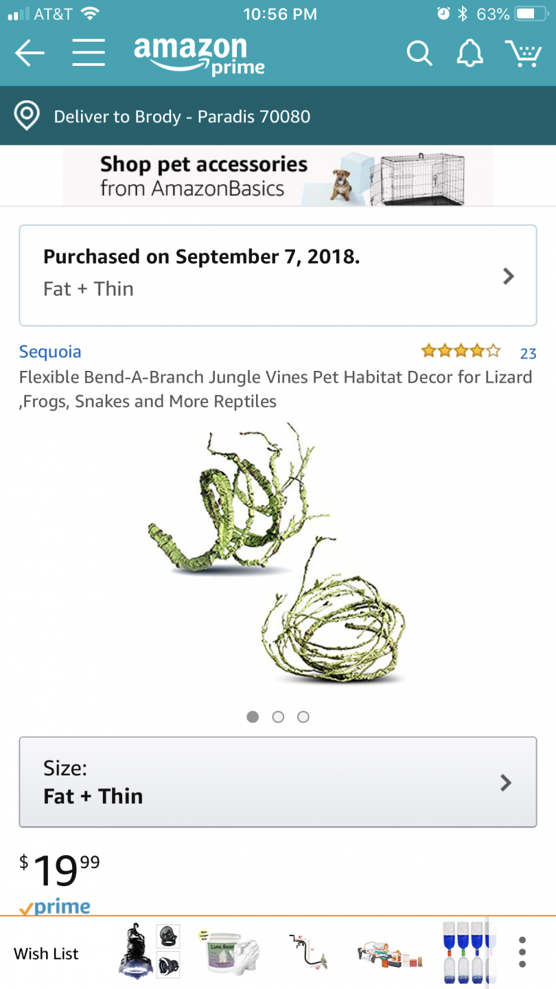Open the Size Fat + Thin selector

pyautogui.click(x=277, y=782)
